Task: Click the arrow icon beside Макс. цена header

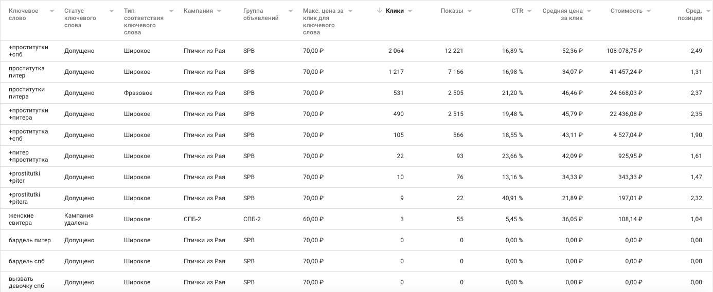Action: click(x=350, y=11)
